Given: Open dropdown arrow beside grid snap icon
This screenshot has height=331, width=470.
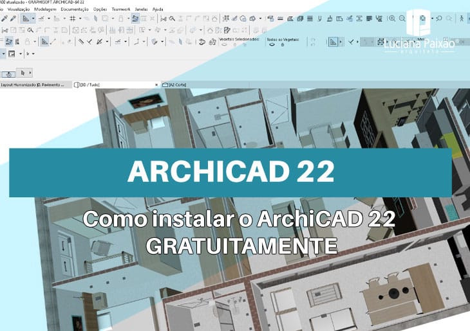Looking at the screenshot, I should (x=80, y=19).
